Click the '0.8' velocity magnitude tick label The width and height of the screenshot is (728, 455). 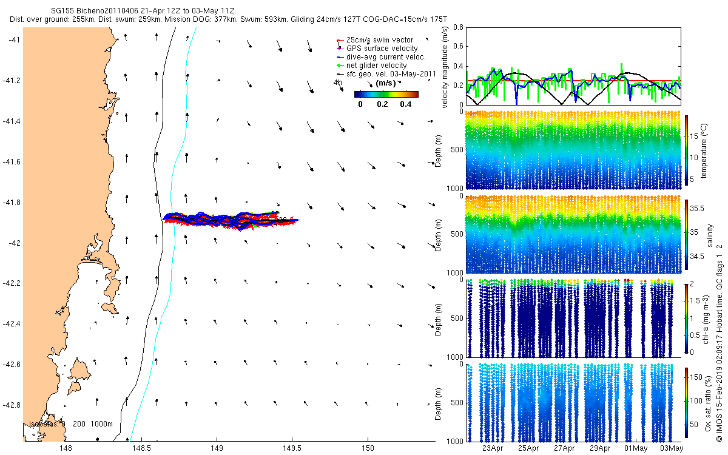[457, 27]
